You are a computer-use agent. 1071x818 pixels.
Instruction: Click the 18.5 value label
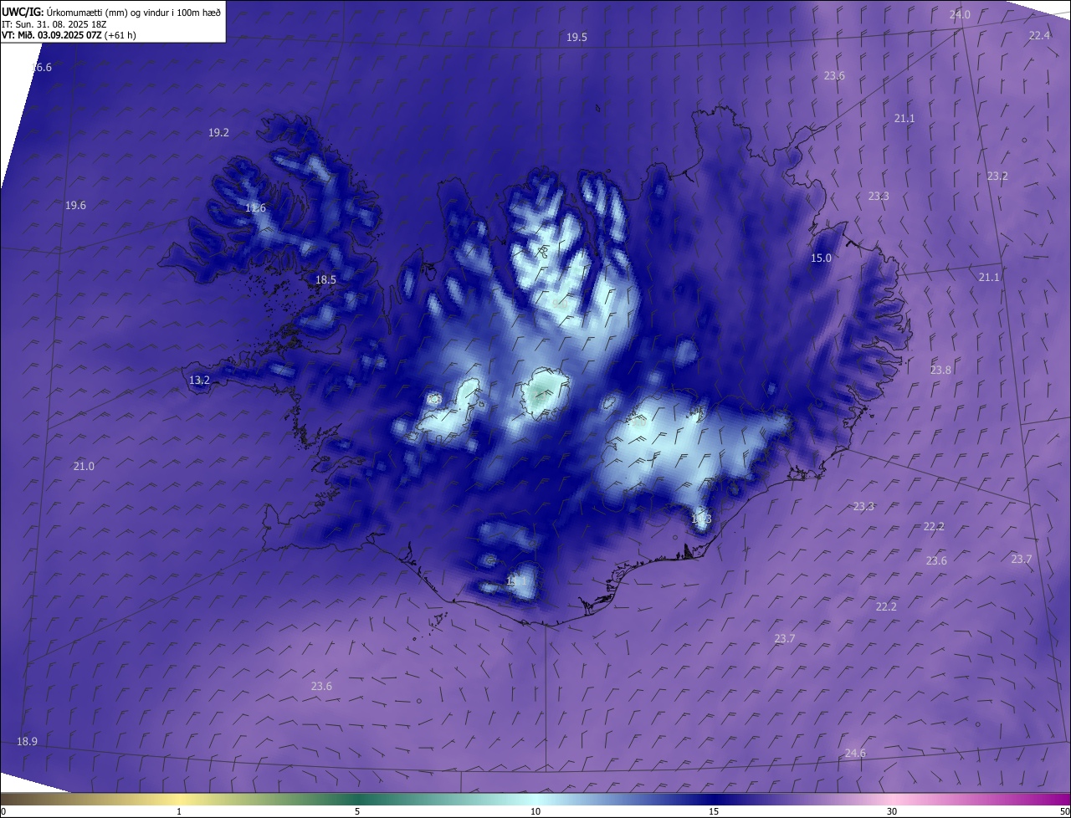point(325,279)
